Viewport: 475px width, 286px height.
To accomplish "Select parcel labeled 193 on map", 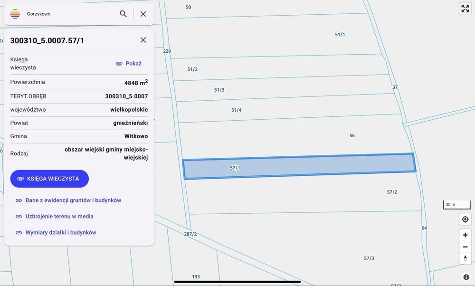I will click(x=196, y=276).
